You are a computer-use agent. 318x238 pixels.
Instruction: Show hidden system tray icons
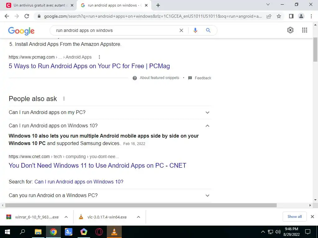[x=263, y=232]
